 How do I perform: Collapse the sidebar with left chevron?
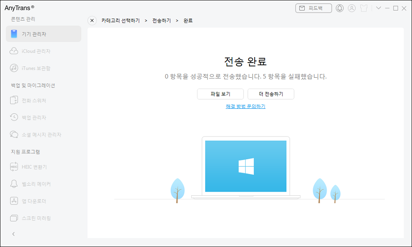(13, 234)
